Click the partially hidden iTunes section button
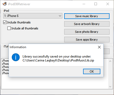Screen dimensions: 114x95 pyautogui.click(x=106, y=51)
